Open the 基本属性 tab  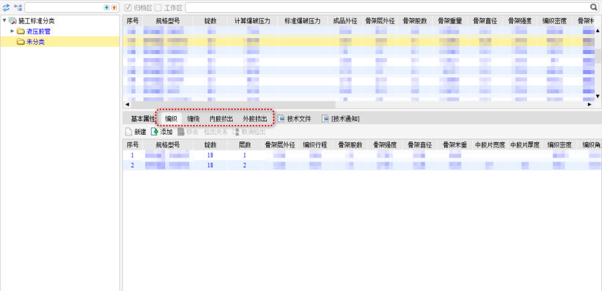coord(143,119)
